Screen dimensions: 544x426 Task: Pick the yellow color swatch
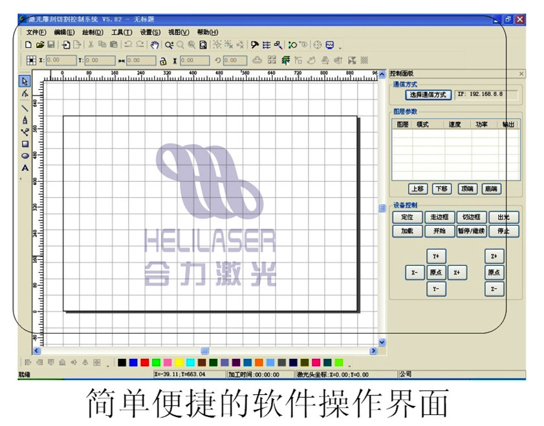pos(179,363)
